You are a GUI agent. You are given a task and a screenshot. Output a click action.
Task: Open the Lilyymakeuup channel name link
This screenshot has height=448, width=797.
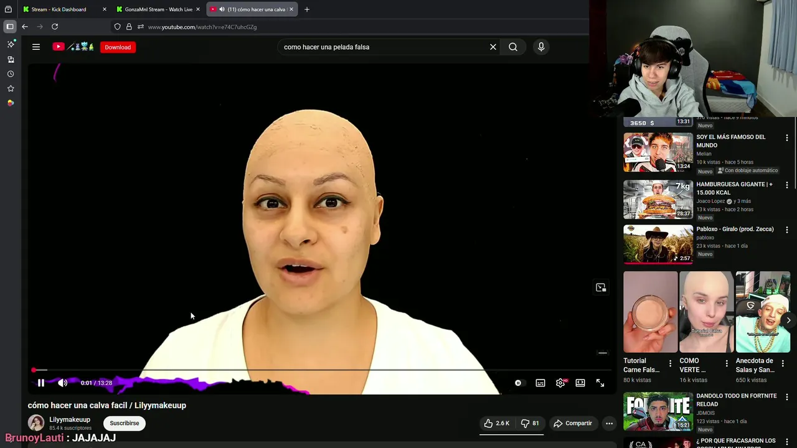(70, 419)
